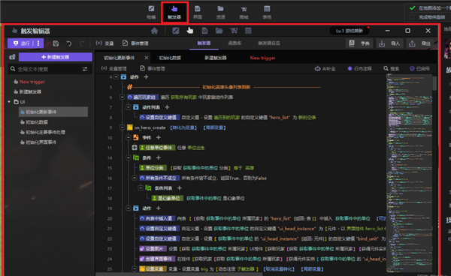Screen dimensions: 451x276
Task: Open 变量管理 in the editor bar
Action: (x=114, y=68)
